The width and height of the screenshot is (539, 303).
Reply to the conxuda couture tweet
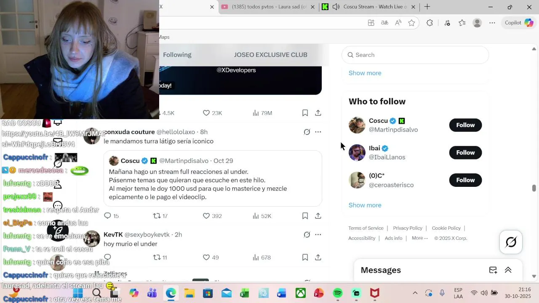[x=112, y=216]
